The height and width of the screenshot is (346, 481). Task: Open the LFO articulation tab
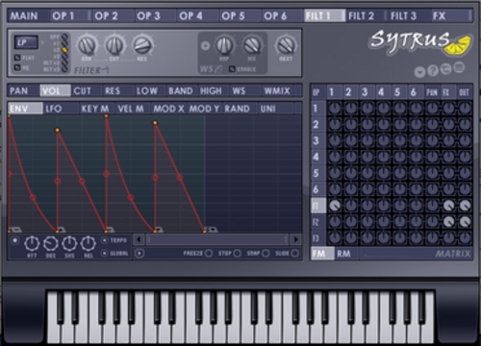[53, 109]
